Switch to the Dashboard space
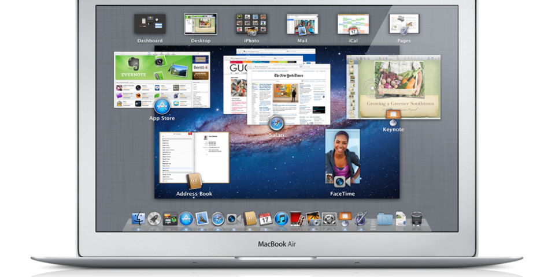555x277 pixels. tap(150, 24)
